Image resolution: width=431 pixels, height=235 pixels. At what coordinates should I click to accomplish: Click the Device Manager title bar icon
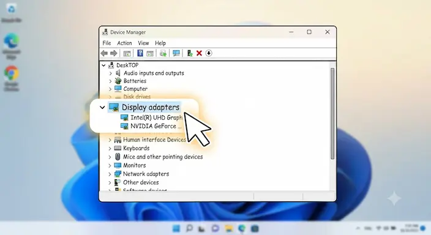(105, 32)
